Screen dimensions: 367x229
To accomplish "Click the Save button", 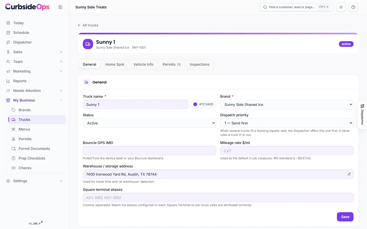I will coord(345,217).
